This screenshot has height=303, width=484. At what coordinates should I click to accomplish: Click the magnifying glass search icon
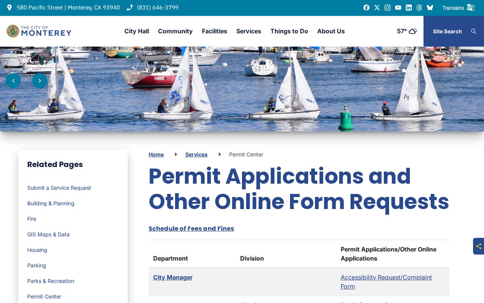tap(474, 31)
